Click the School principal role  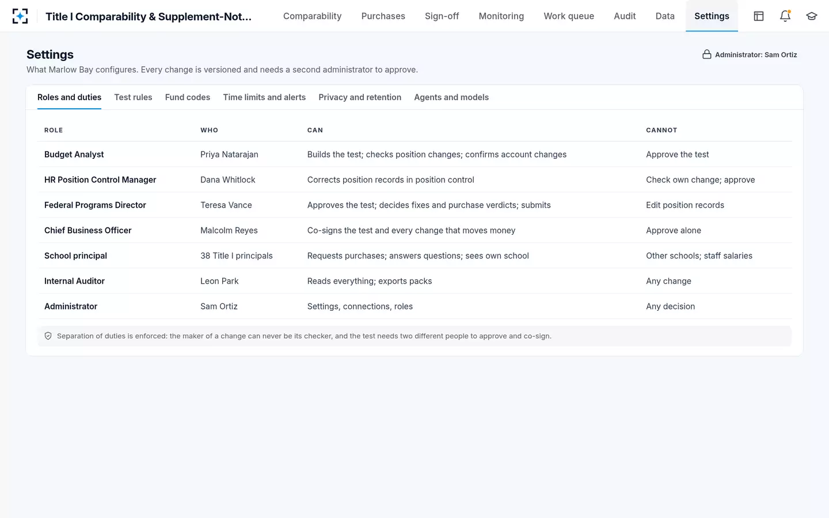[x=75, y=256]
